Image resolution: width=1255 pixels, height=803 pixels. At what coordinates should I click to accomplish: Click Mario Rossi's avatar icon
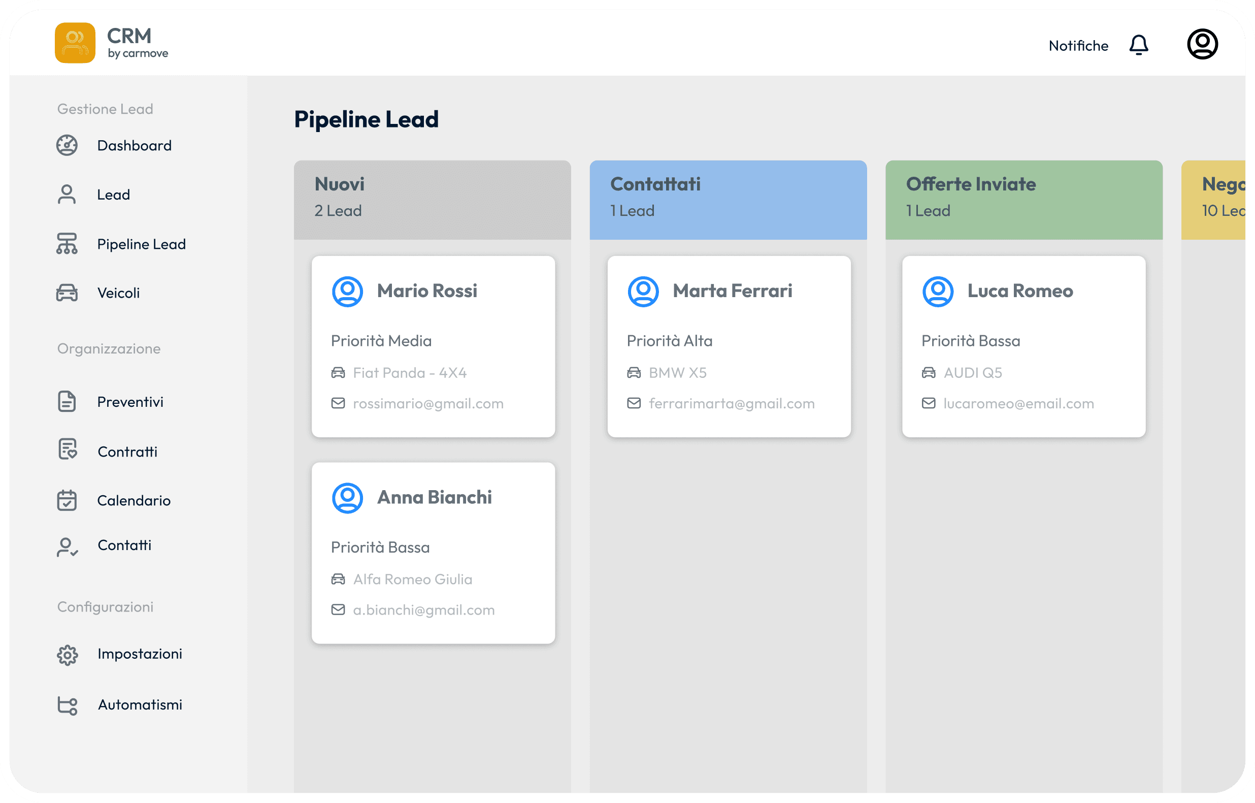[347, 291]
